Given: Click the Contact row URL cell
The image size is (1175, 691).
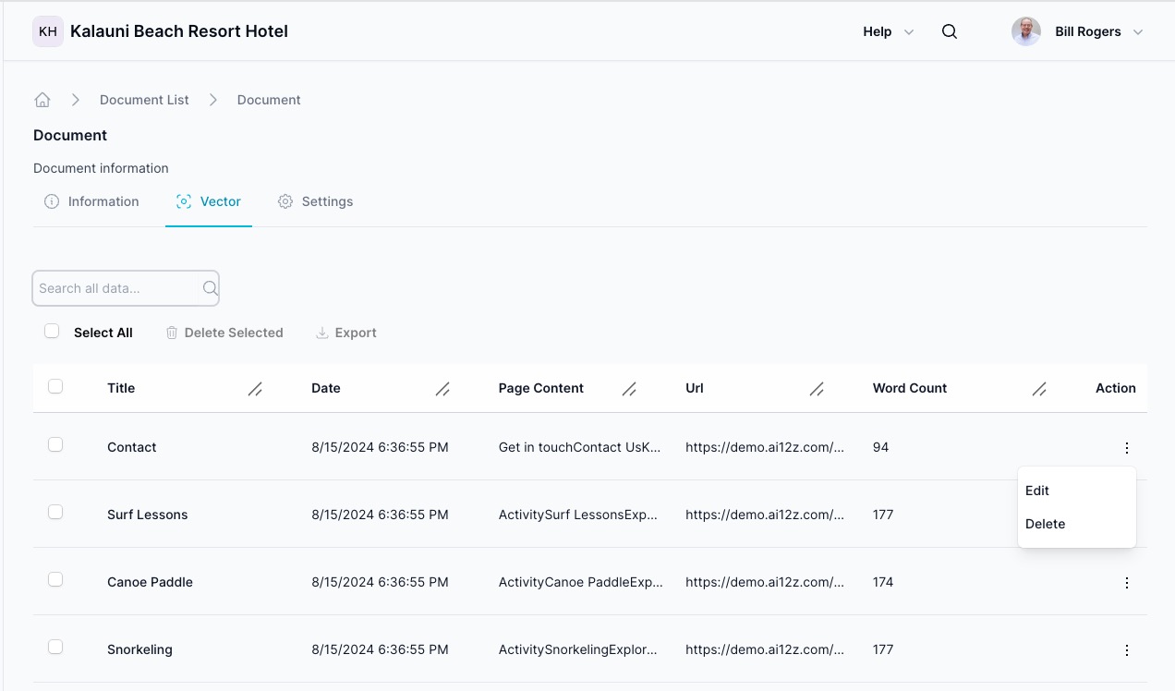Looking at the screenshot, I should [x=765, y=447].
